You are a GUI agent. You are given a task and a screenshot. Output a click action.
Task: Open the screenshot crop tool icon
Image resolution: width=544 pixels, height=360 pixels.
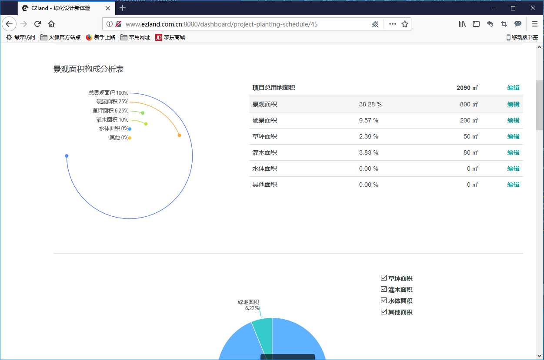point(504,24)
